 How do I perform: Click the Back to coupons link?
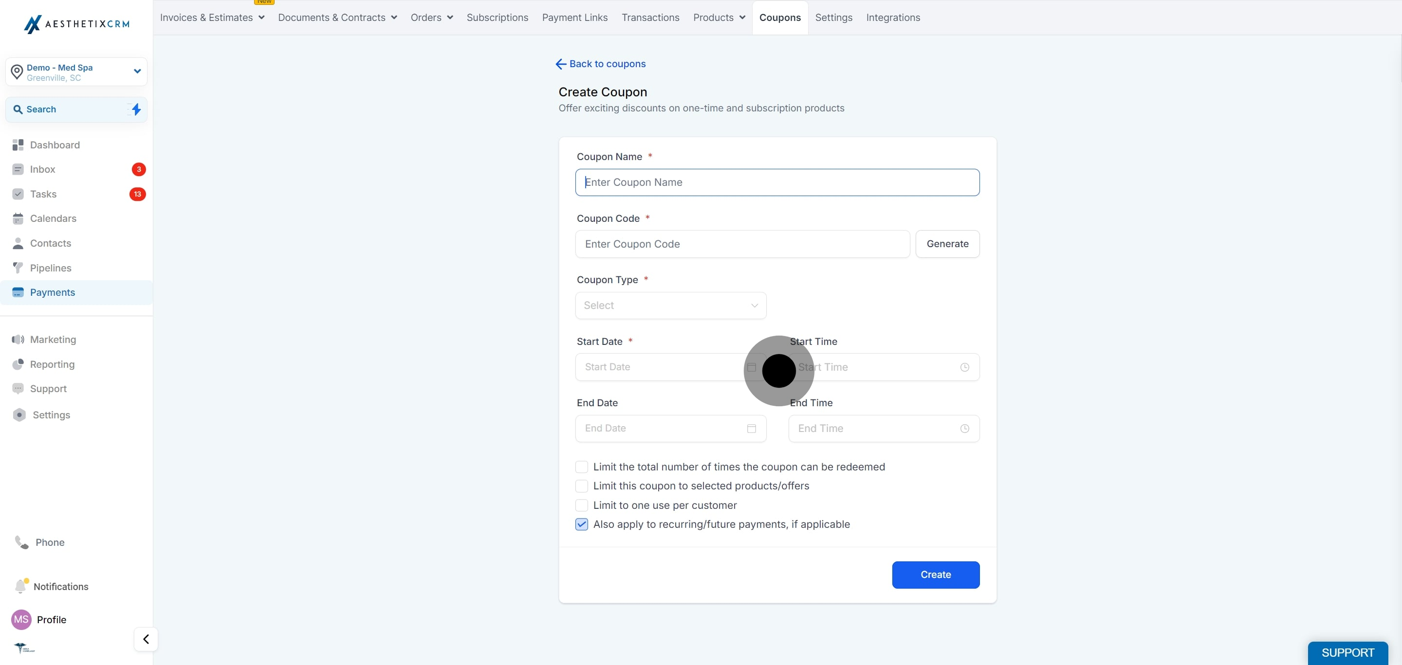(600, 64)
